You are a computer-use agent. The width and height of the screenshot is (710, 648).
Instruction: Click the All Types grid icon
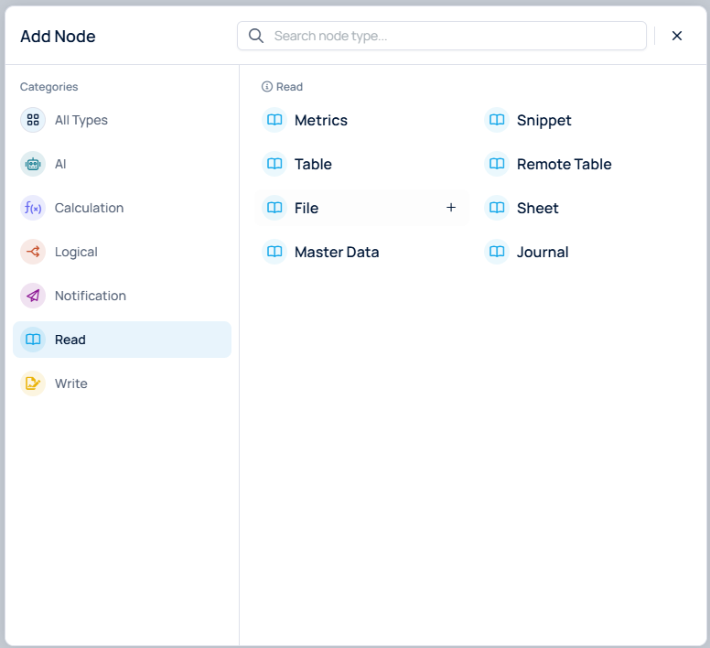tap(33, 120)
